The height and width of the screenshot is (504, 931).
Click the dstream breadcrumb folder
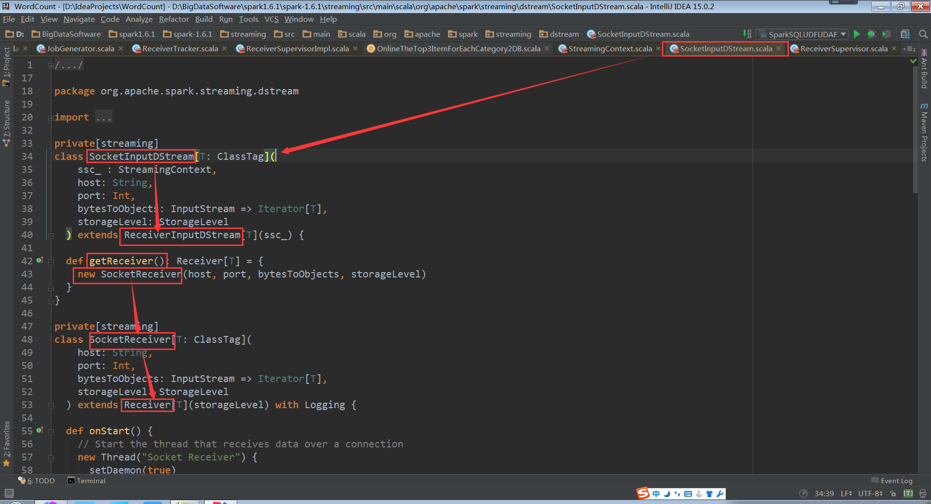pos(559,34)
